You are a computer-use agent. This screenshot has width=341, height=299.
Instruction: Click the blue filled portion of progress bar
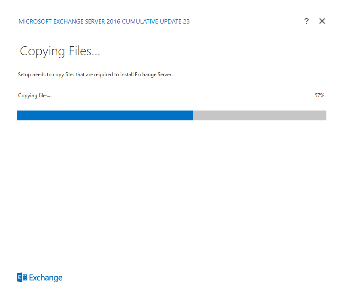pos(104,115)
